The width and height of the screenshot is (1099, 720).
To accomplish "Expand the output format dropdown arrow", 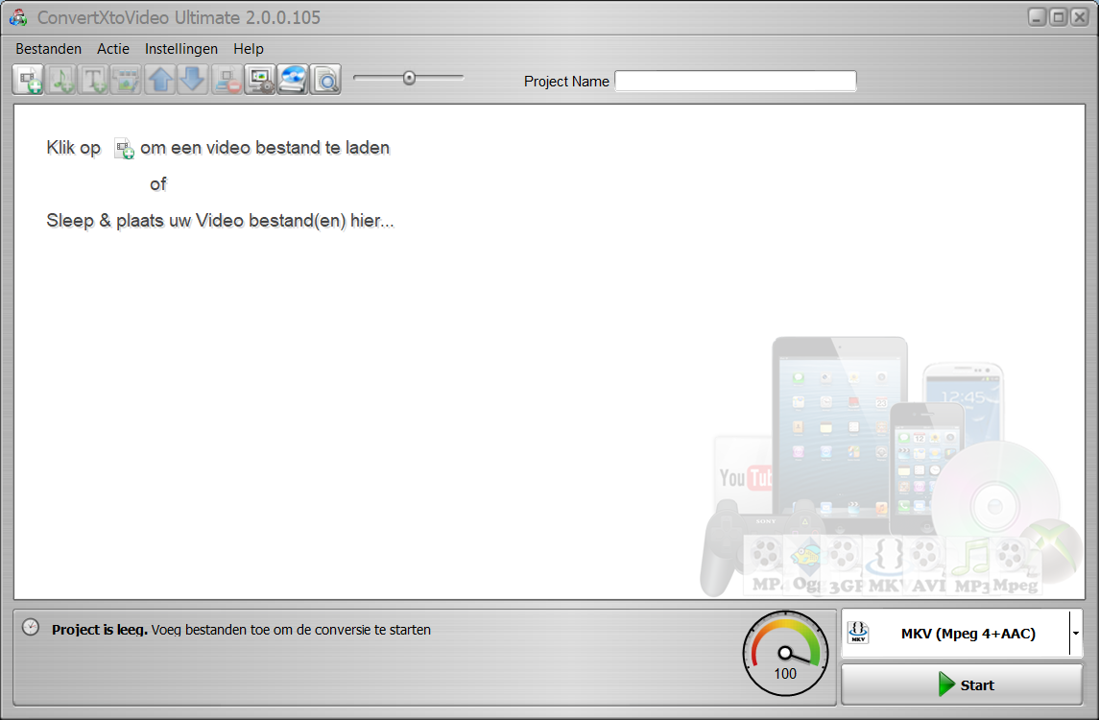I will click(1076, 633).
